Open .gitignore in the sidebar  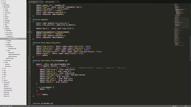[x=6, y=84]
